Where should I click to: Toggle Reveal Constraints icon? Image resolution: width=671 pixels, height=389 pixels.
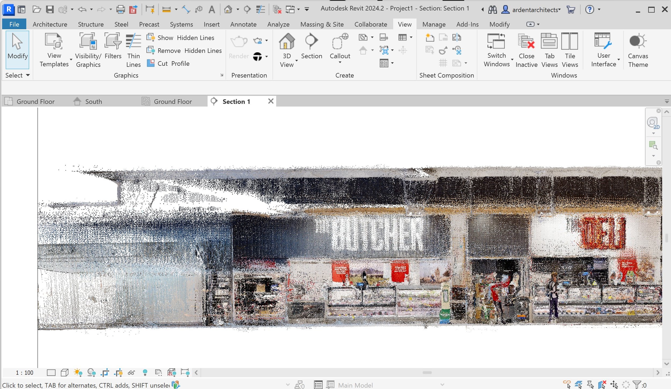coord(185,373)
